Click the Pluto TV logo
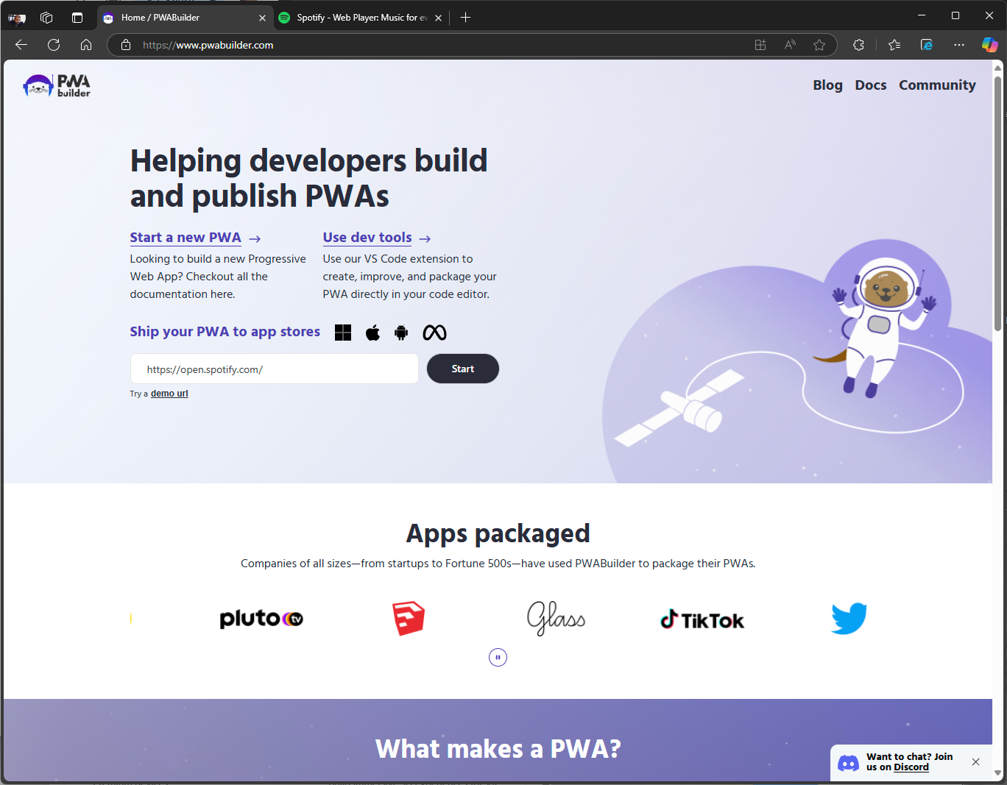The height and width of the screenshot is (785, 1007). click(x=261, y=619)
